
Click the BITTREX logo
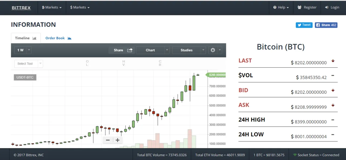[x=21, y=8]
